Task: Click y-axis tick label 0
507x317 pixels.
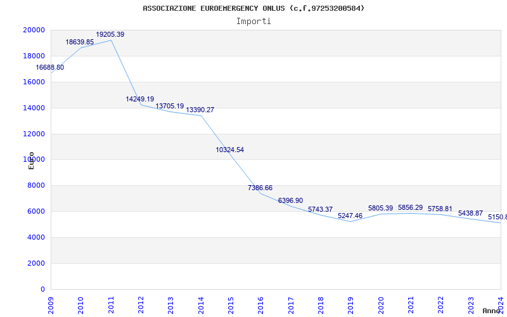Action: click(x=43, y=289)
